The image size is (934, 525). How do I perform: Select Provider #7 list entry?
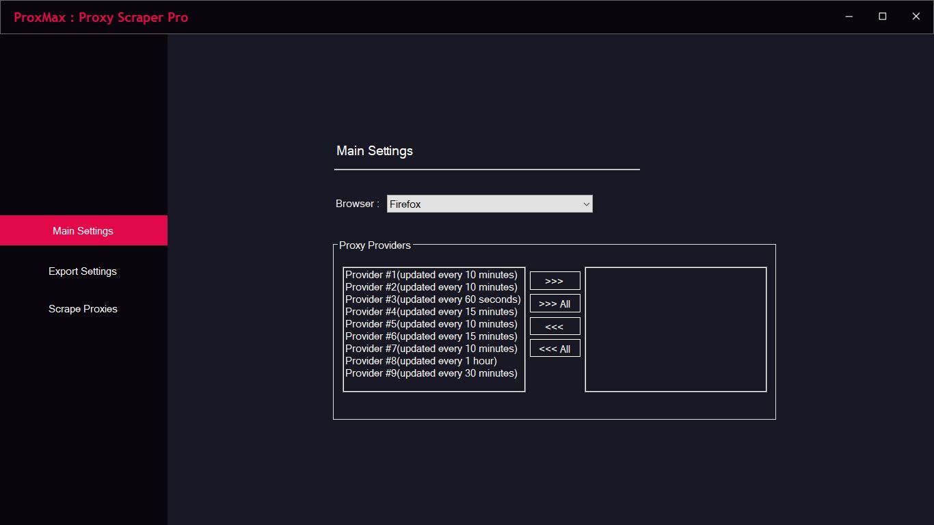pos(431,349)
